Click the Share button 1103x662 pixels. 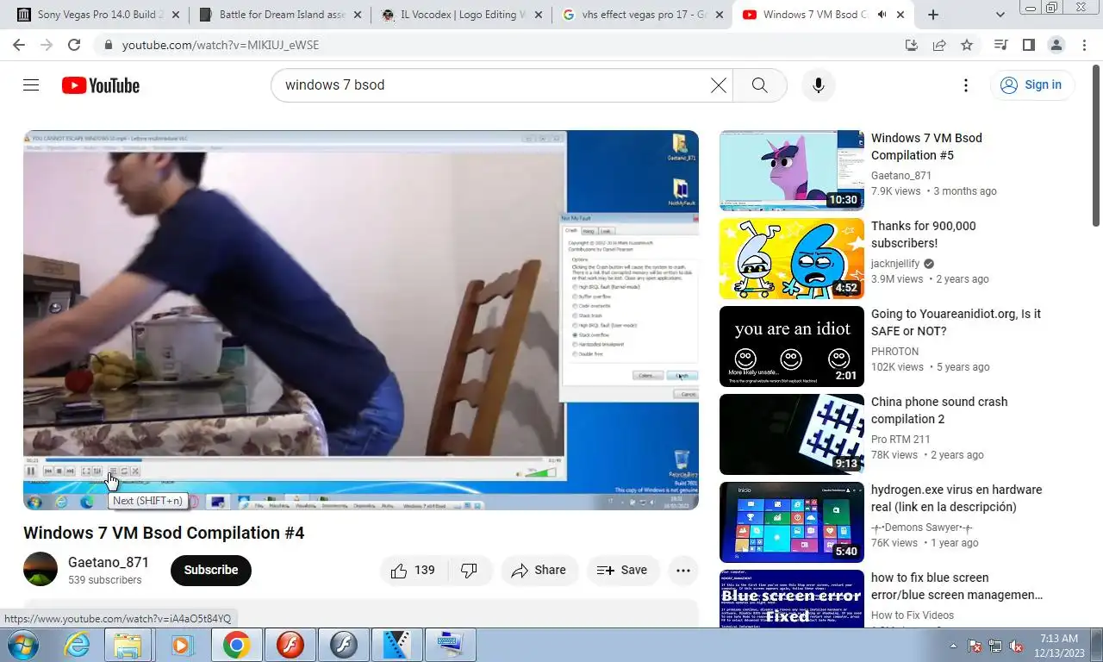[x=539, y=570]
